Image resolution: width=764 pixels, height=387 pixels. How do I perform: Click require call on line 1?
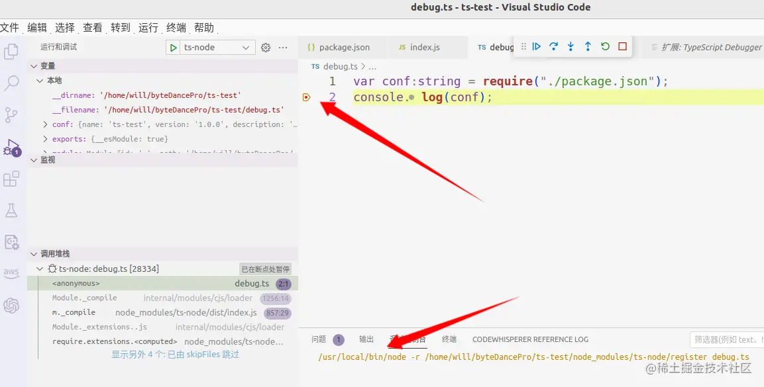click(507, 81)
